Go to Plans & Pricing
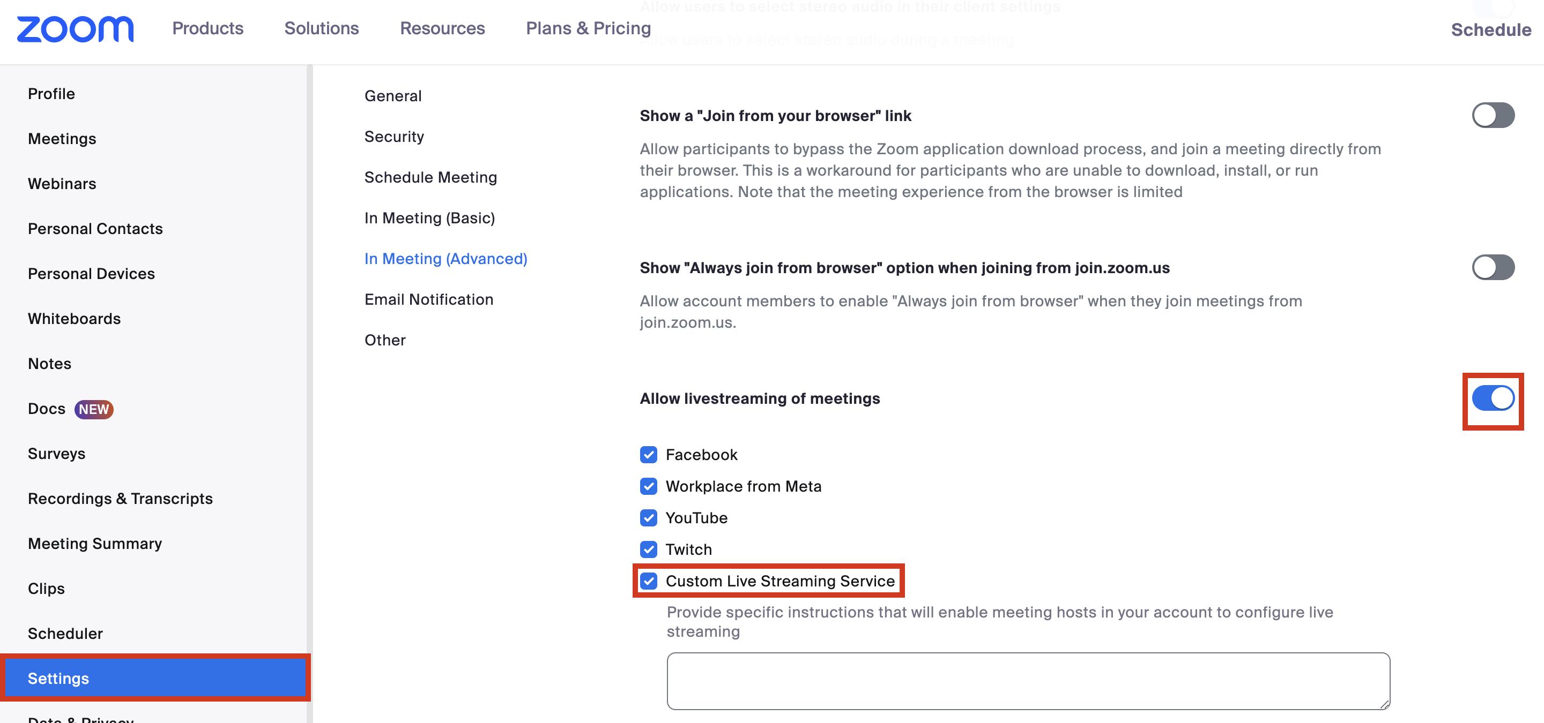Viewport: 1544px width, 723px height. [588, 29]
